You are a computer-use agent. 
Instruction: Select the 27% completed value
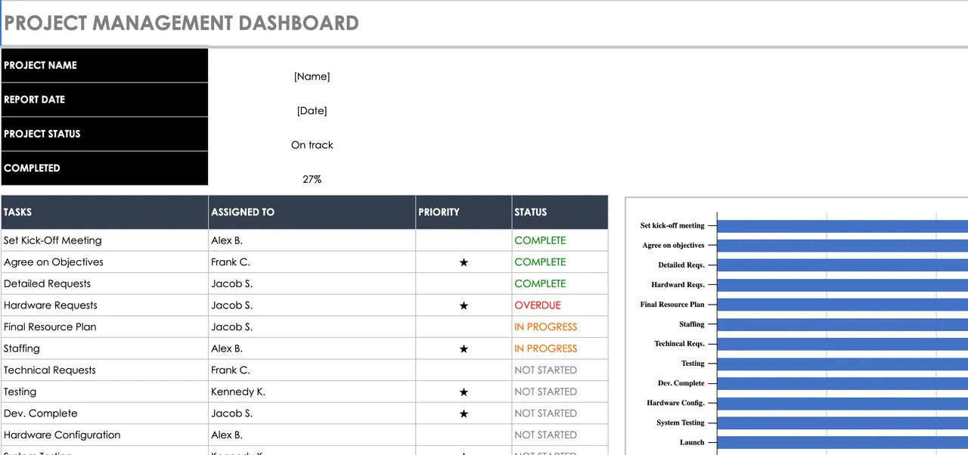pos(312,179)
